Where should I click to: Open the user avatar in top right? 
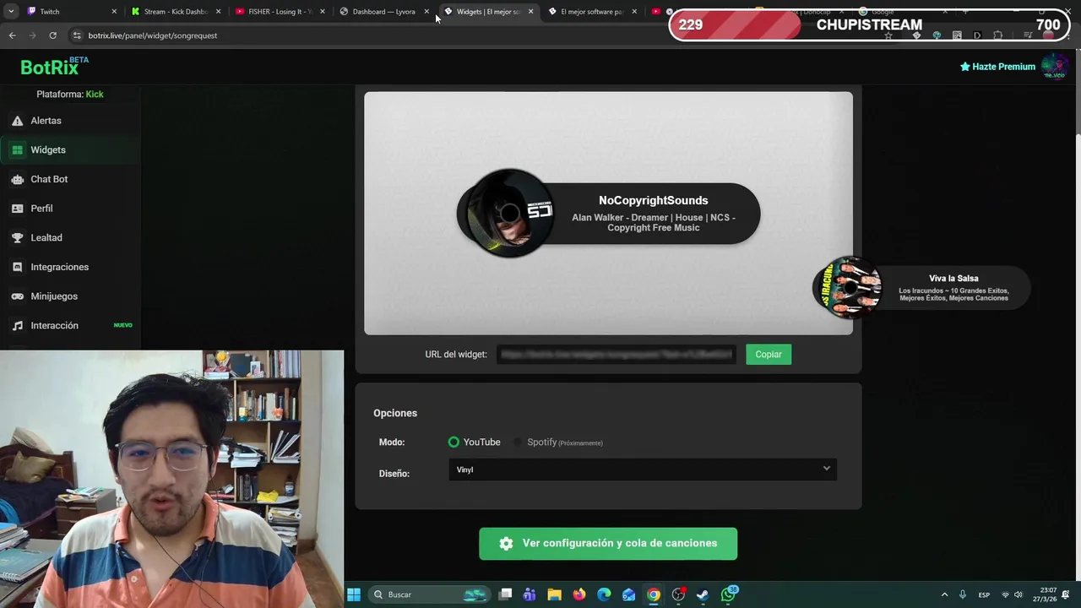point(1054,66)
